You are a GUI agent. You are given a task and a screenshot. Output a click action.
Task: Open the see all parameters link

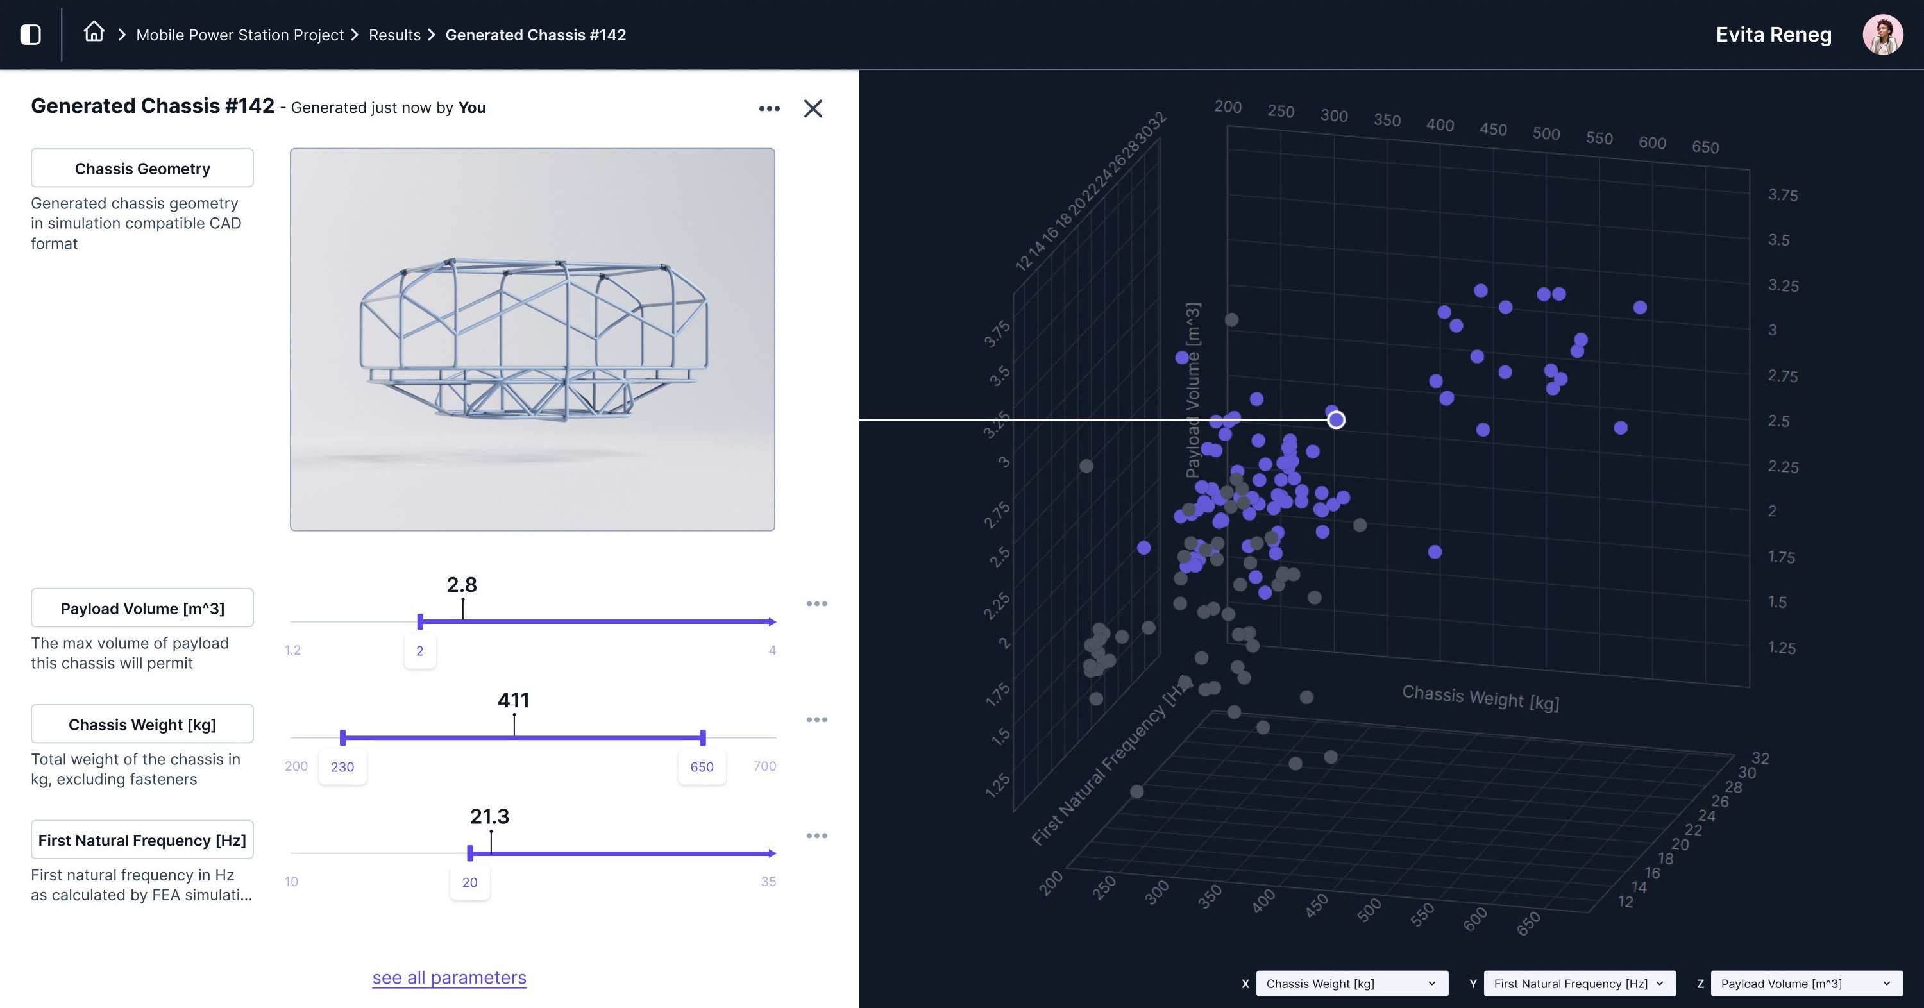click(x=449, y=977)
